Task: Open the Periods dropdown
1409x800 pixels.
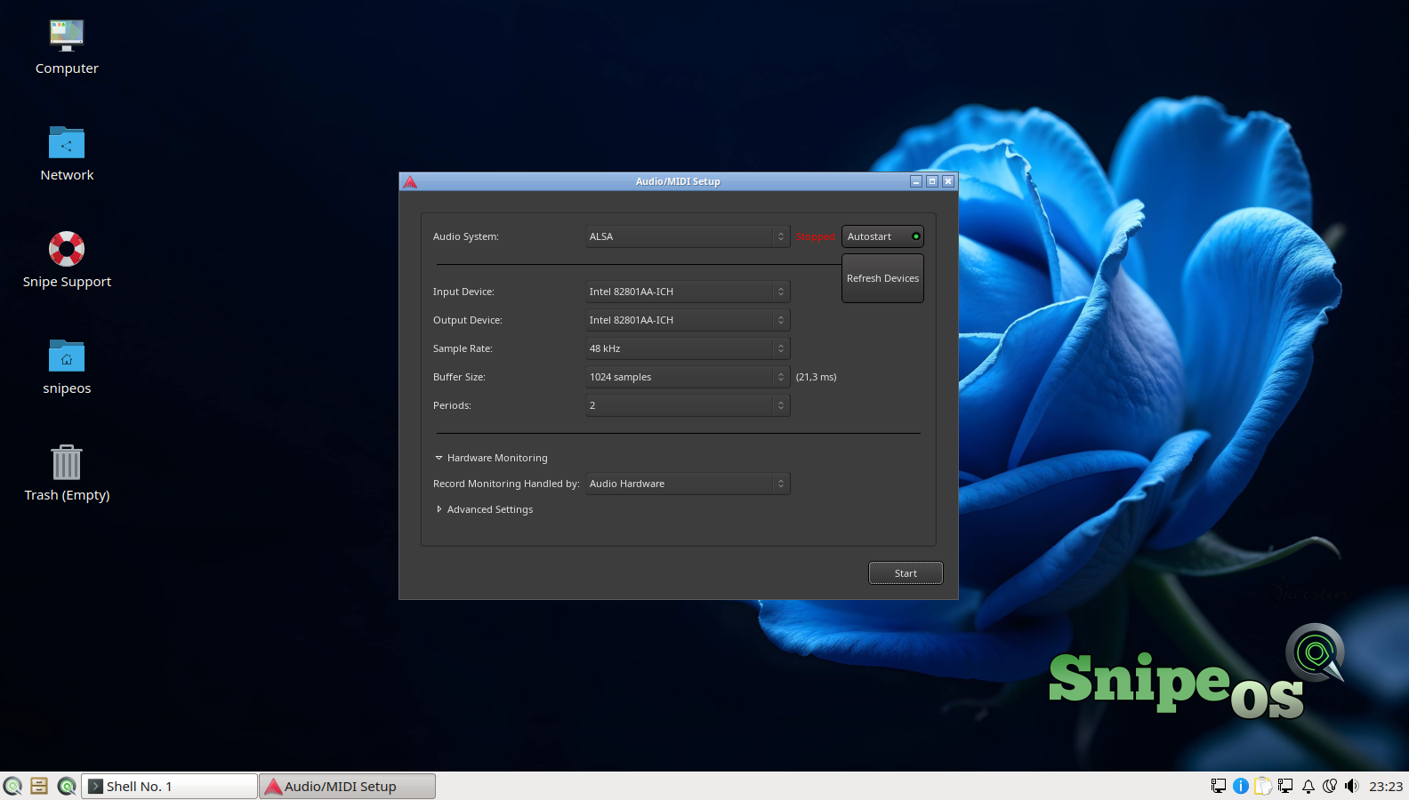Action: click(x=688, y=405)
